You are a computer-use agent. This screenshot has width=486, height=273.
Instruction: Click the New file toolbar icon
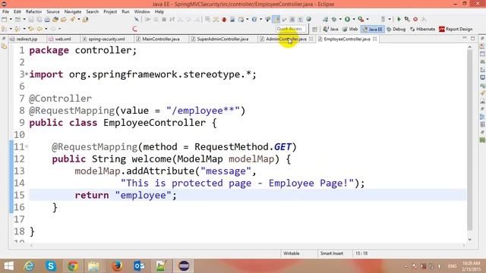[x=4, y=19]
